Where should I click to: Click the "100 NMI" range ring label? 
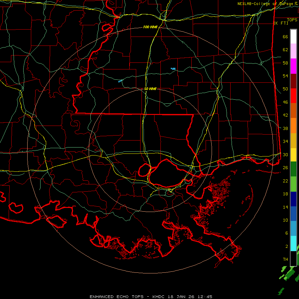(x=150, y=27)
